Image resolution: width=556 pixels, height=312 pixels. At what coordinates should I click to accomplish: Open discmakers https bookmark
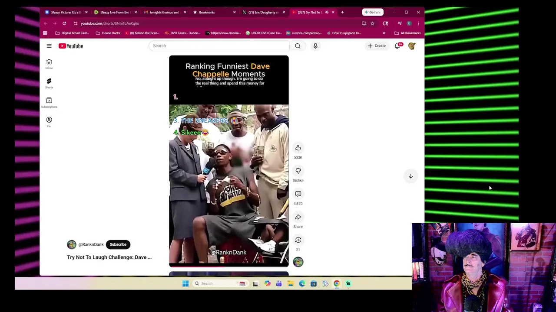coord(223,33)
